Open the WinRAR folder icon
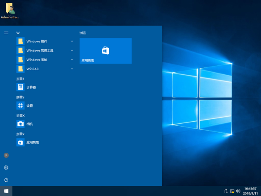 pyautogui.click(x=20, y=69)
